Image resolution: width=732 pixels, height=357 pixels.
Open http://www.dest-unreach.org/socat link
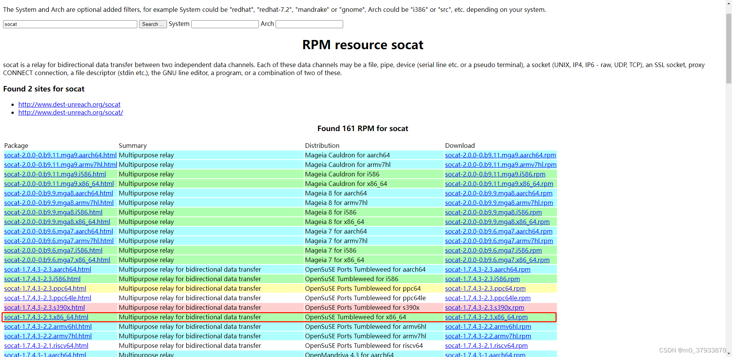[69, 104]
